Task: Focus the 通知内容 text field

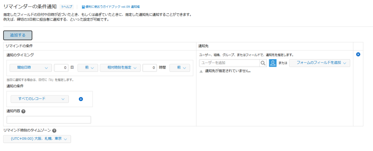Action: (x=49, y=120)
